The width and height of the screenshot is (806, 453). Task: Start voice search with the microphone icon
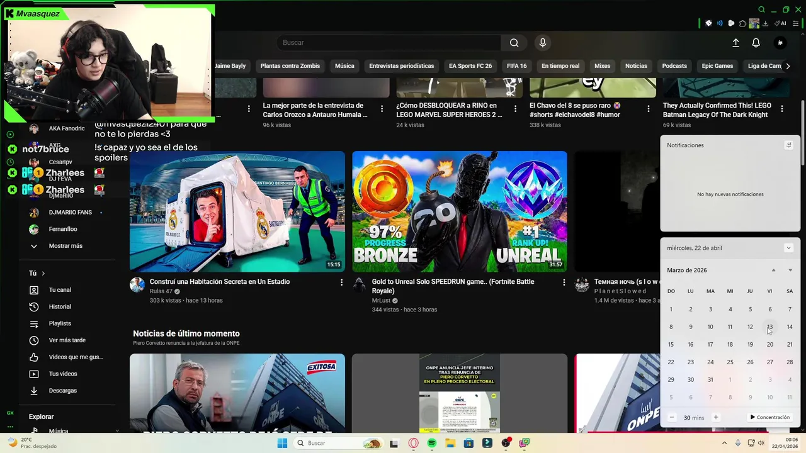pos(543,43)
